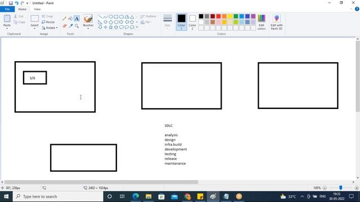
Task: Select the Color picker eyedropper tool
Action: pyautogui.click(x=71, y=26)
